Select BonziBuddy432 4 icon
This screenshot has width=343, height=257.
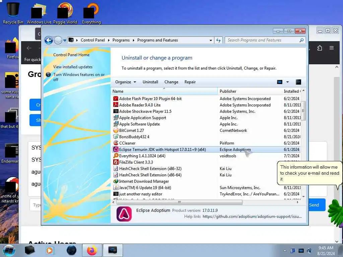[x=116, y=137]
